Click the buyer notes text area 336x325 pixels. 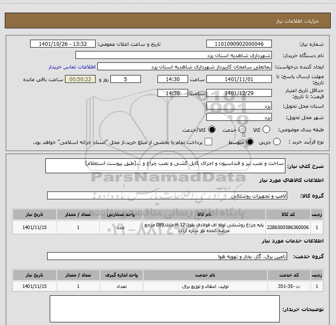pyautogui.click(x=165, y=309)
